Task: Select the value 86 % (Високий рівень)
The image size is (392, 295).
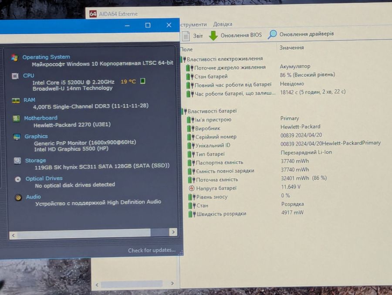Action: [307, 75]
